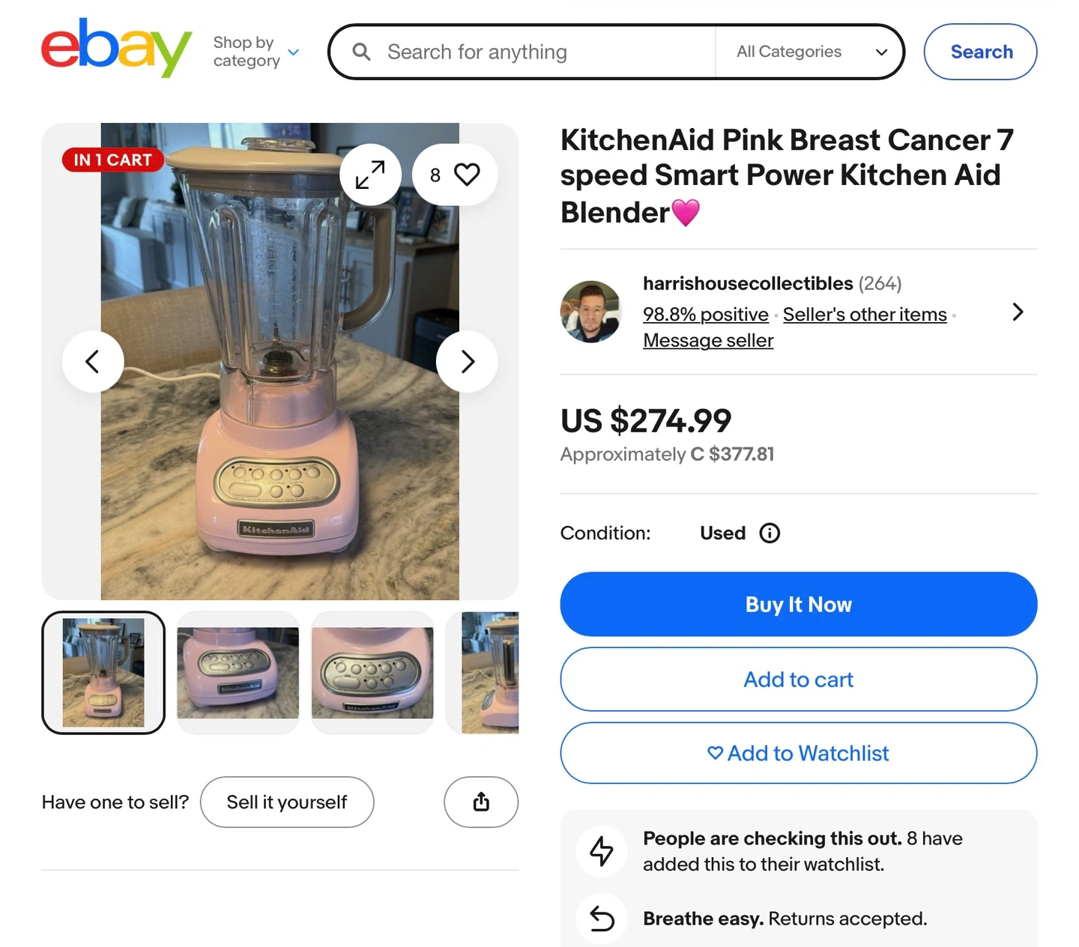Click the share listing icon button
The height and width of the screenshot is (947, 1079).
(x=481, y=802)
